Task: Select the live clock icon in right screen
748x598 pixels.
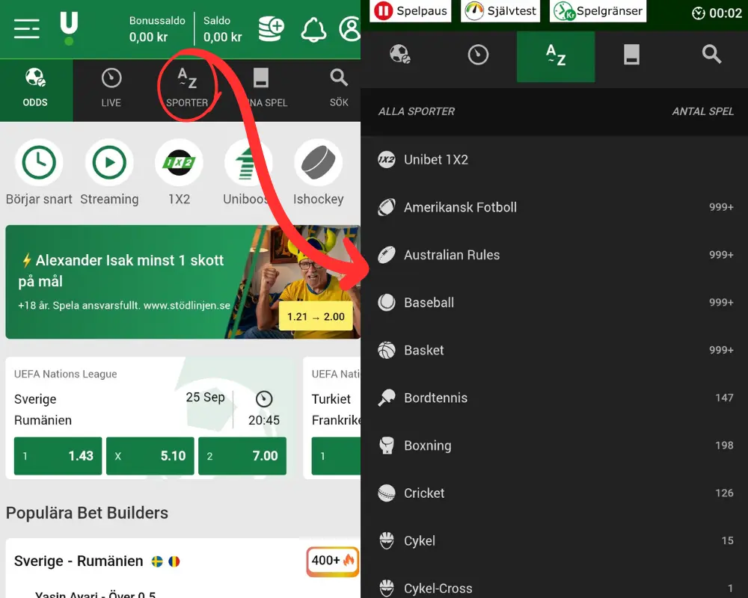Action: 478,55
